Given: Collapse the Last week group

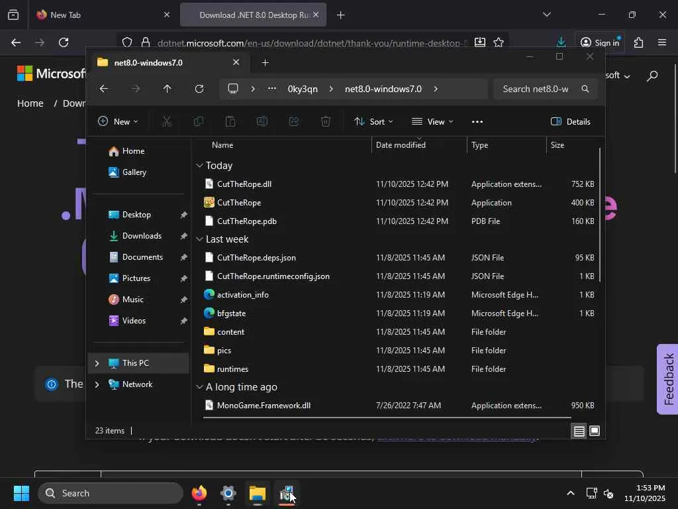Looking at the screenshot, I should click(199, 239).
